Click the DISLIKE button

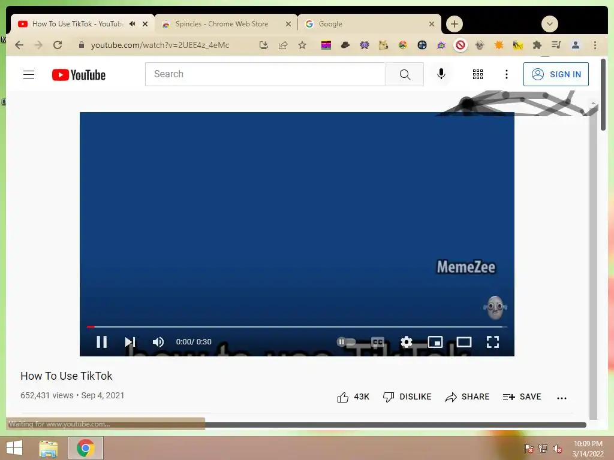click(407, 397)
